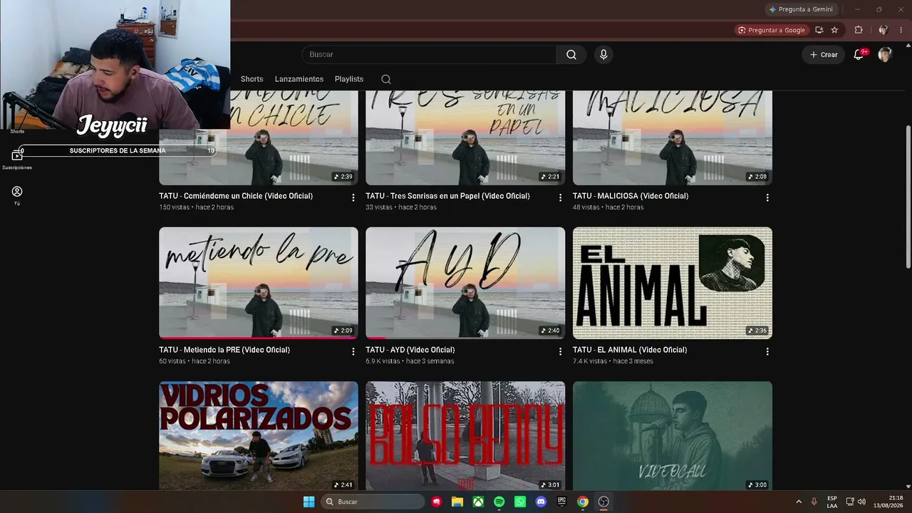912x513 pixels.
Task: Play the Videocall video thumbnail
Action: [x=673, y=435]
